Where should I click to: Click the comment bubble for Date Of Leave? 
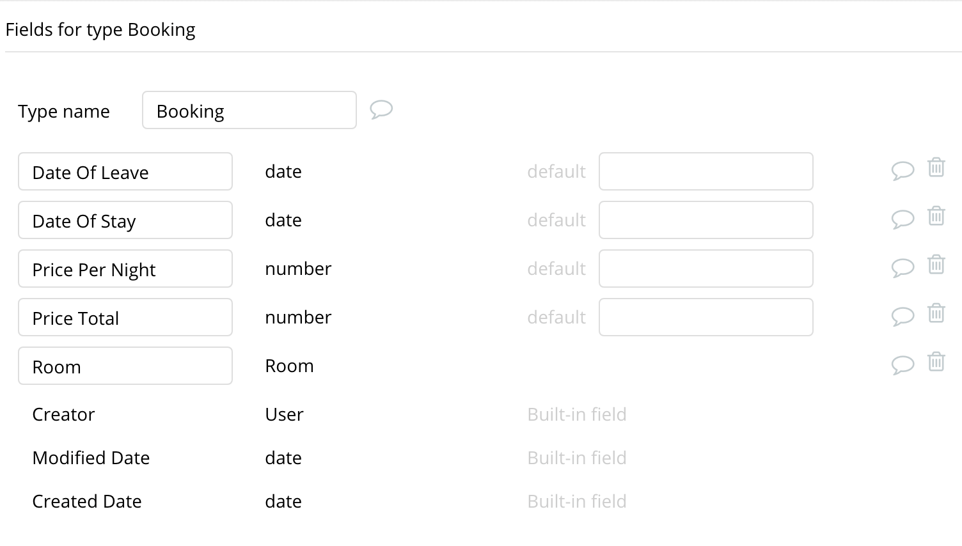pyautogui.click(x=903, y=169)
